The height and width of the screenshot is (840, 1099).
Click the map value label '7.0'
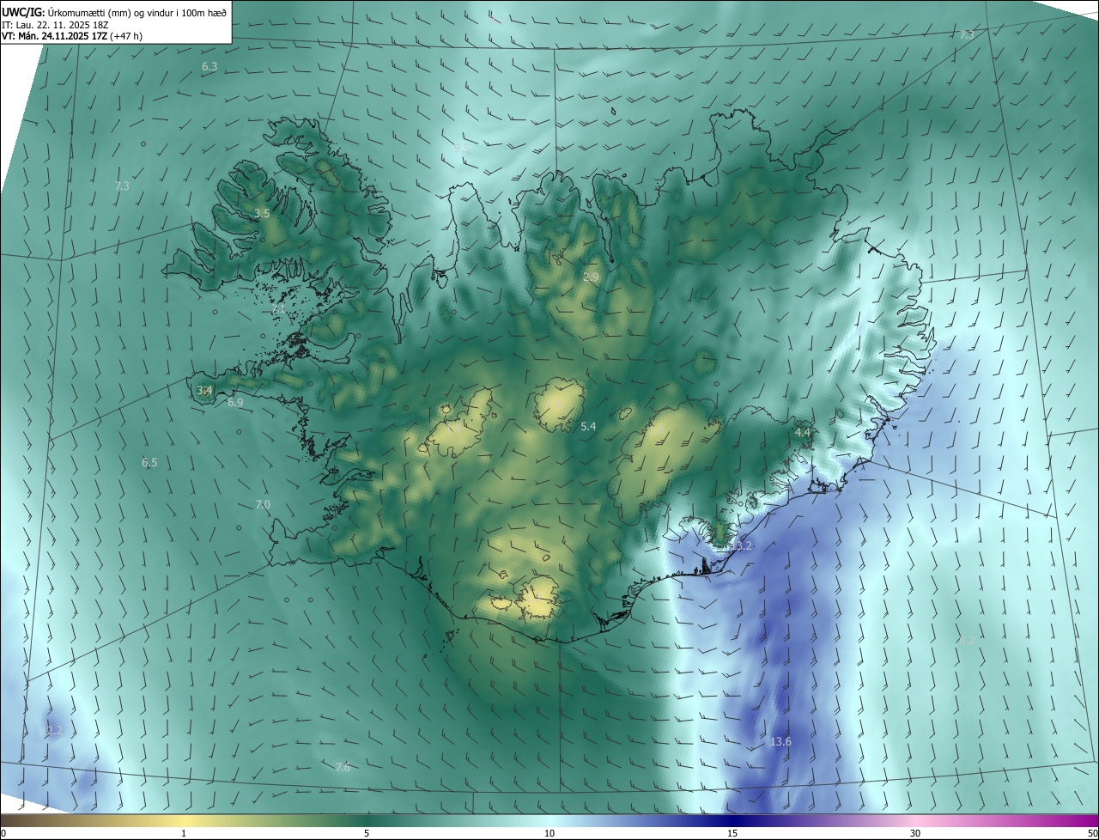click(x=263, y=504)
